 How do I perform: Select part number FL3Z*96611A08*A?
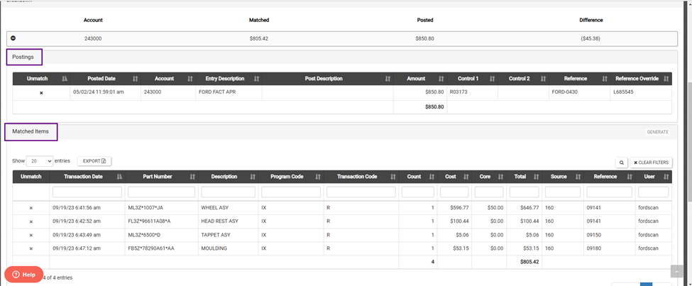coord(149,221)
